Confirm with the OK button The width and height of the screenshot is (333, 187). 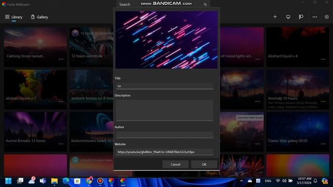204,164
